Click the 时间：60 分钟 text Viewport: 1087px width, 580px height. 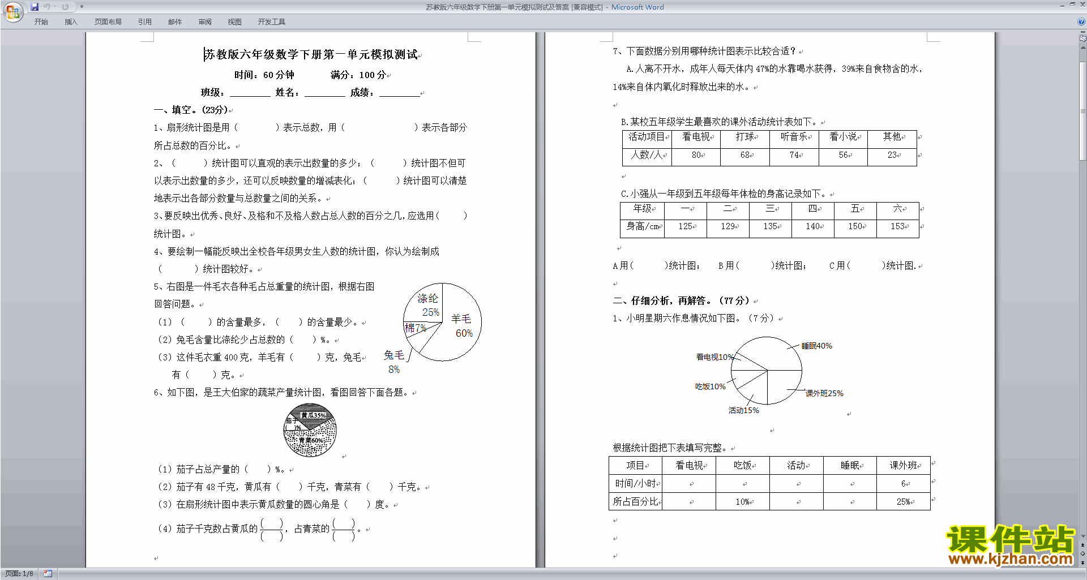pyautogui.click(x=264, y=75)
